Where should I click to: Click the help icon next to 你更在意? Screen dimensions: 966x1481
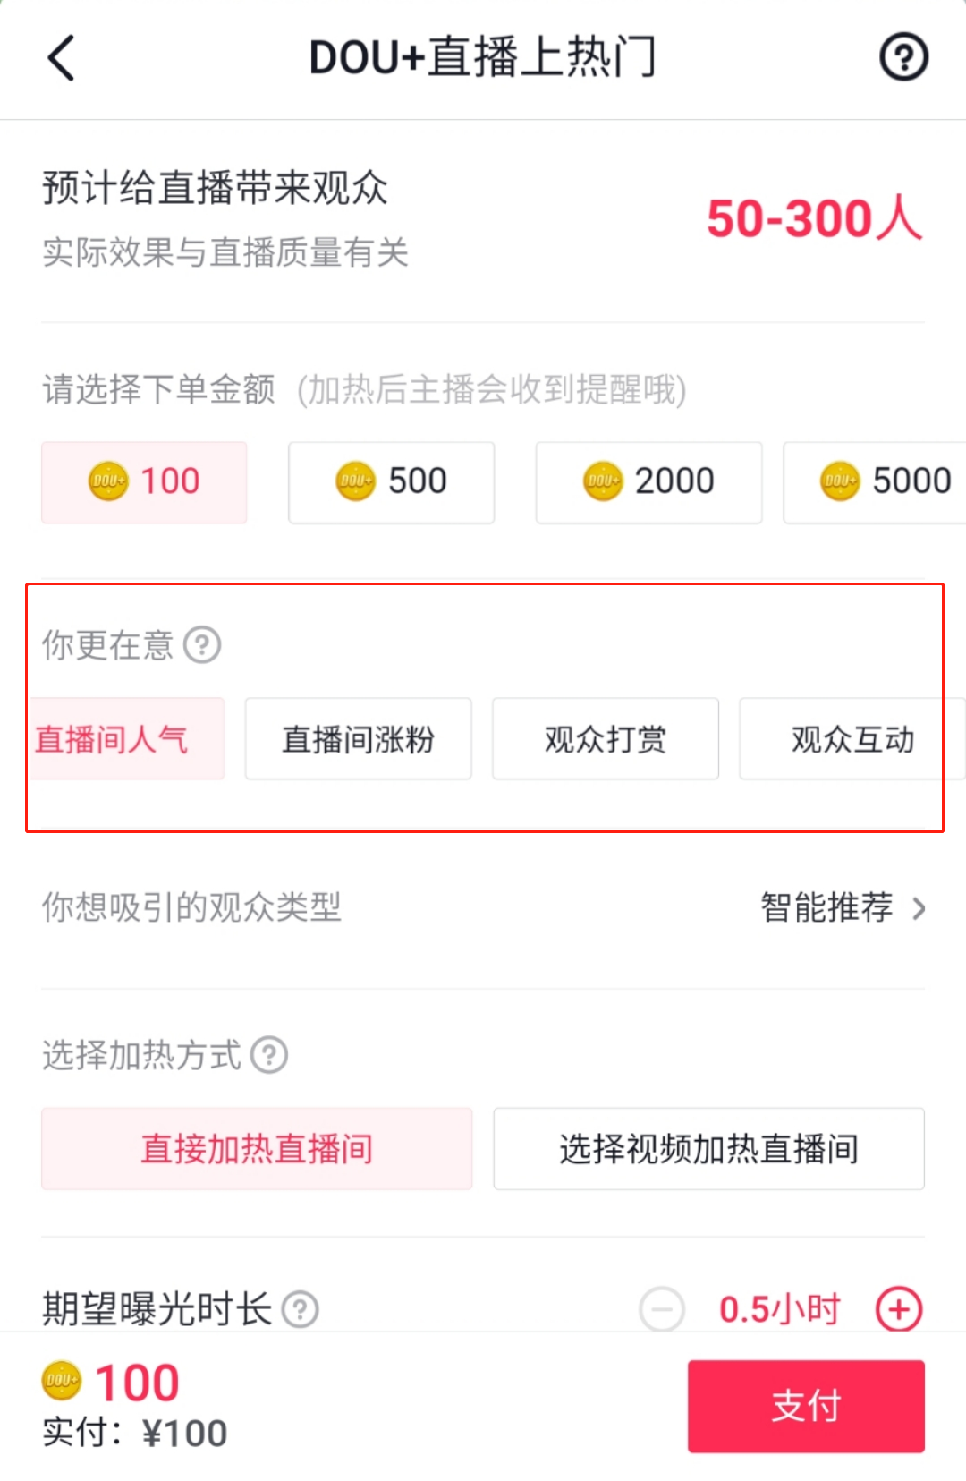(x=202, y=645)
